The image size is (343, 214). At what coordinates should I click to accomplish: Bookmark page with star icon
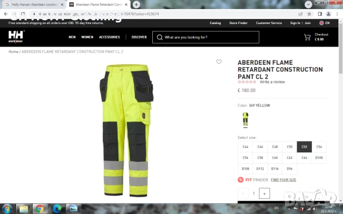click(x=309, y=14)
